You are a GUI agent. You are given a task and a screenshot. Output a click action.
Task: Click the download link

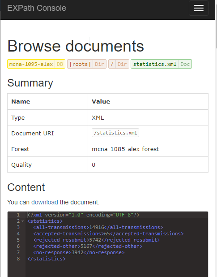pyautogui.click(x=45, y=202)
